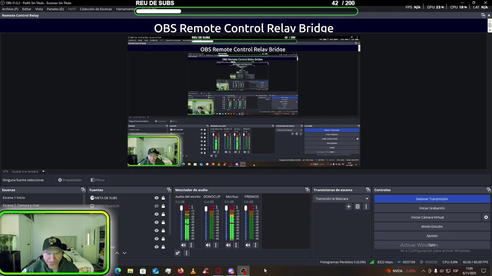The height and width of the screenshot is (276, 492).
Task: Open the mixer panel three-dot menu
Action: coord(186,253)
